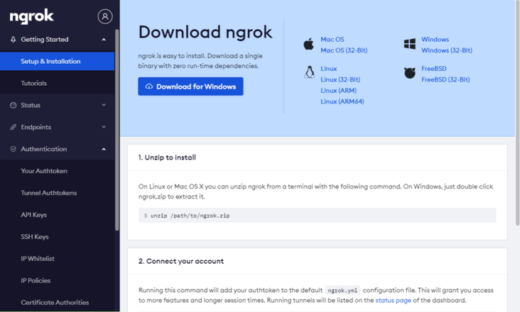Click the ngrok.yml inline code label
This screenshot has height=312, width=520.
342,291
